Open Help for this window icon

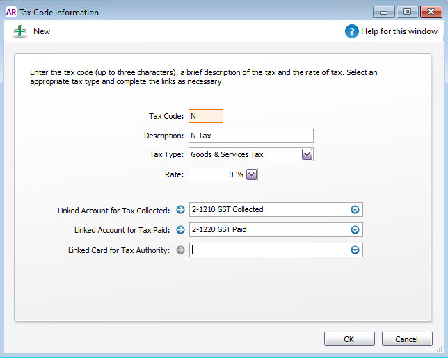[352, 31]
